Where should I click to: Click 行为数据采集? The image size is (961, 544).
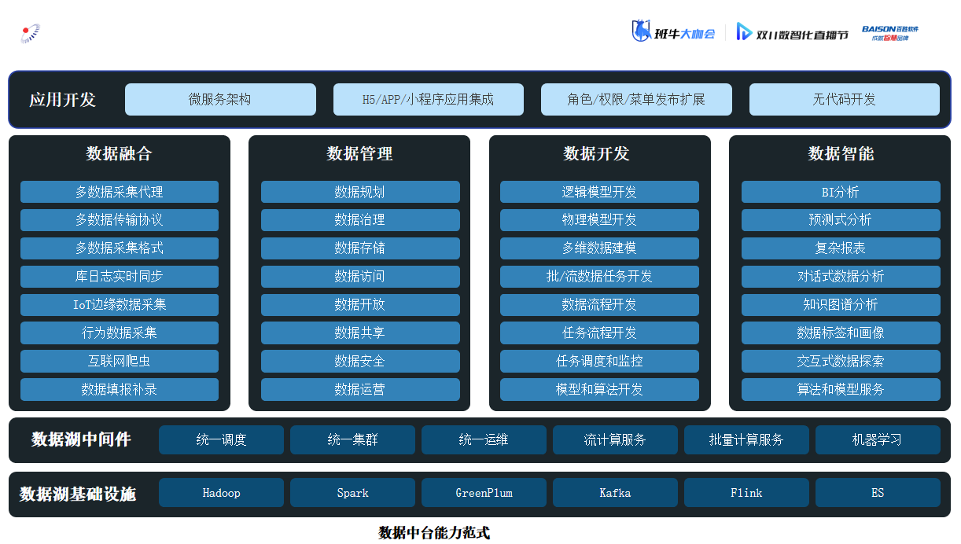click(x=120, y=333)
